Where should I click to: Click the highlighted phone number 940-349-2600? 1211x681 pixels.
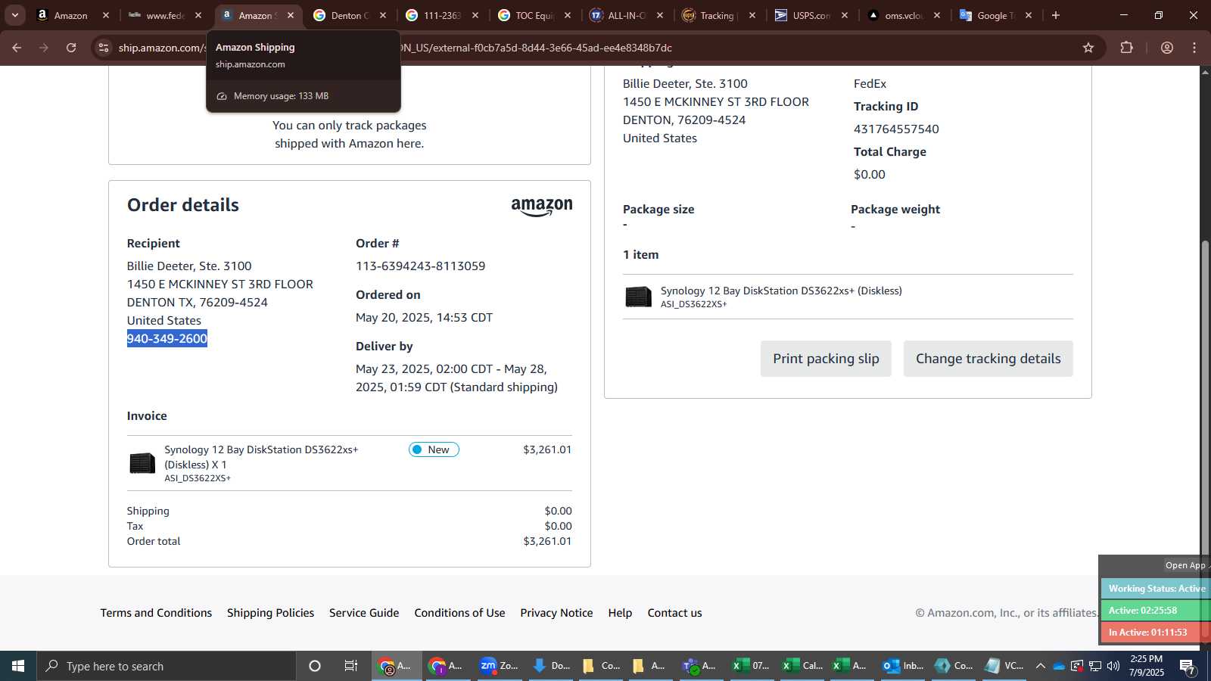pyautogui.click(x=167, y=338)
